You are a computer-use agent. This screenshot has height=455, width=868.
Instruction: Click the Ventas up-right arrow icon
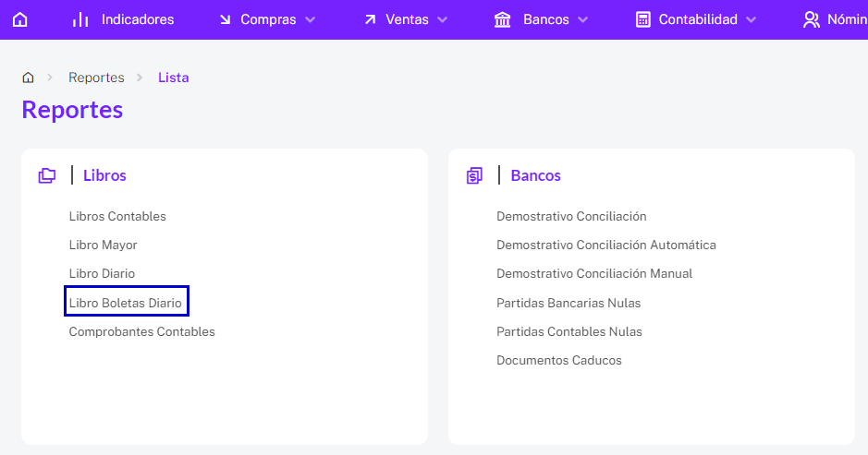(370, 19)
